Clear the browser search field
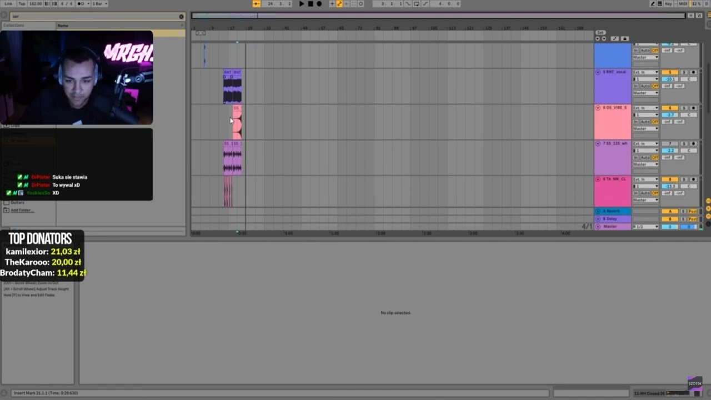The image size is (711, 400). [x=181, y=17]
